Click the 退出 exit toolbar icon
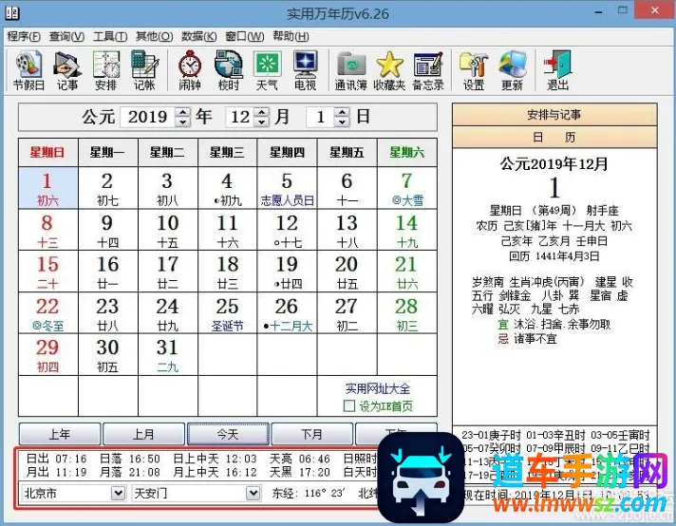 click(557, 70)
